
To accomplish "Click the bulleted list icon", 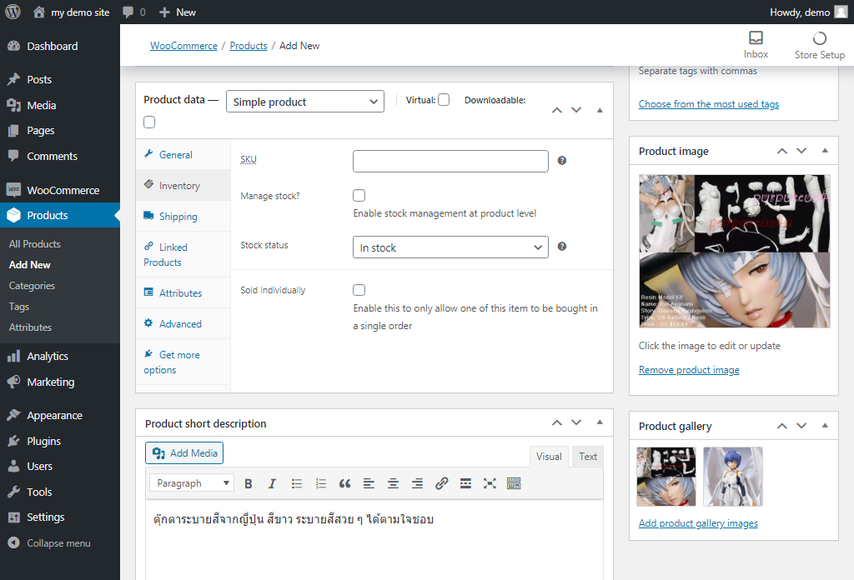I will tap(297, 483).
